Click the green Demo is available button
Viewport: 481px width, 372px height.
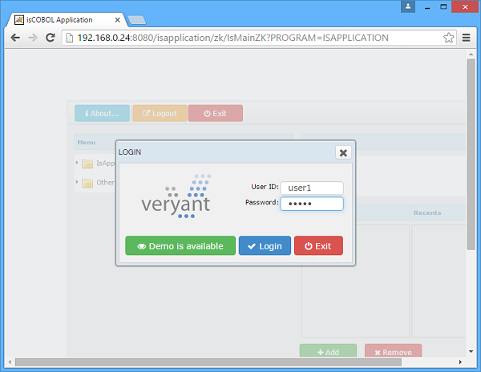coord(180,246)
